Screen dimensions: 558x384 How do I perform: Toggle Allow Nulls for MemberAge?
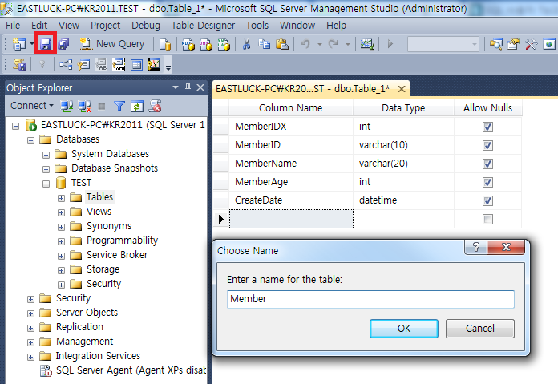click(x=487, y=183)
